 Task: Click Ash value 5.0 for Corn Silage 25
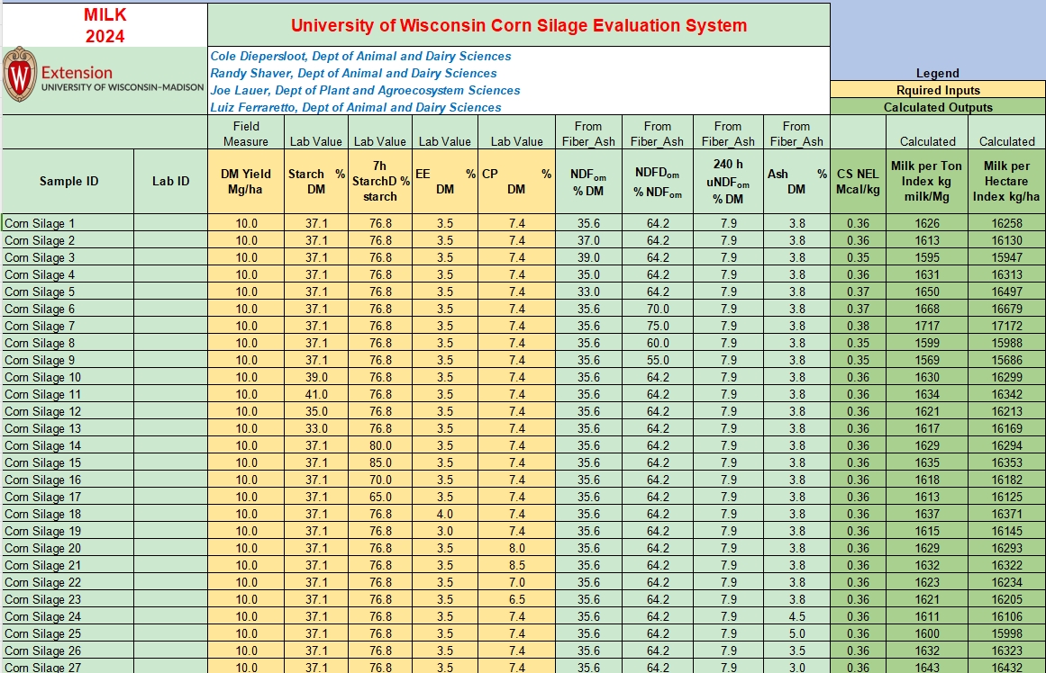tap(796, 633)
